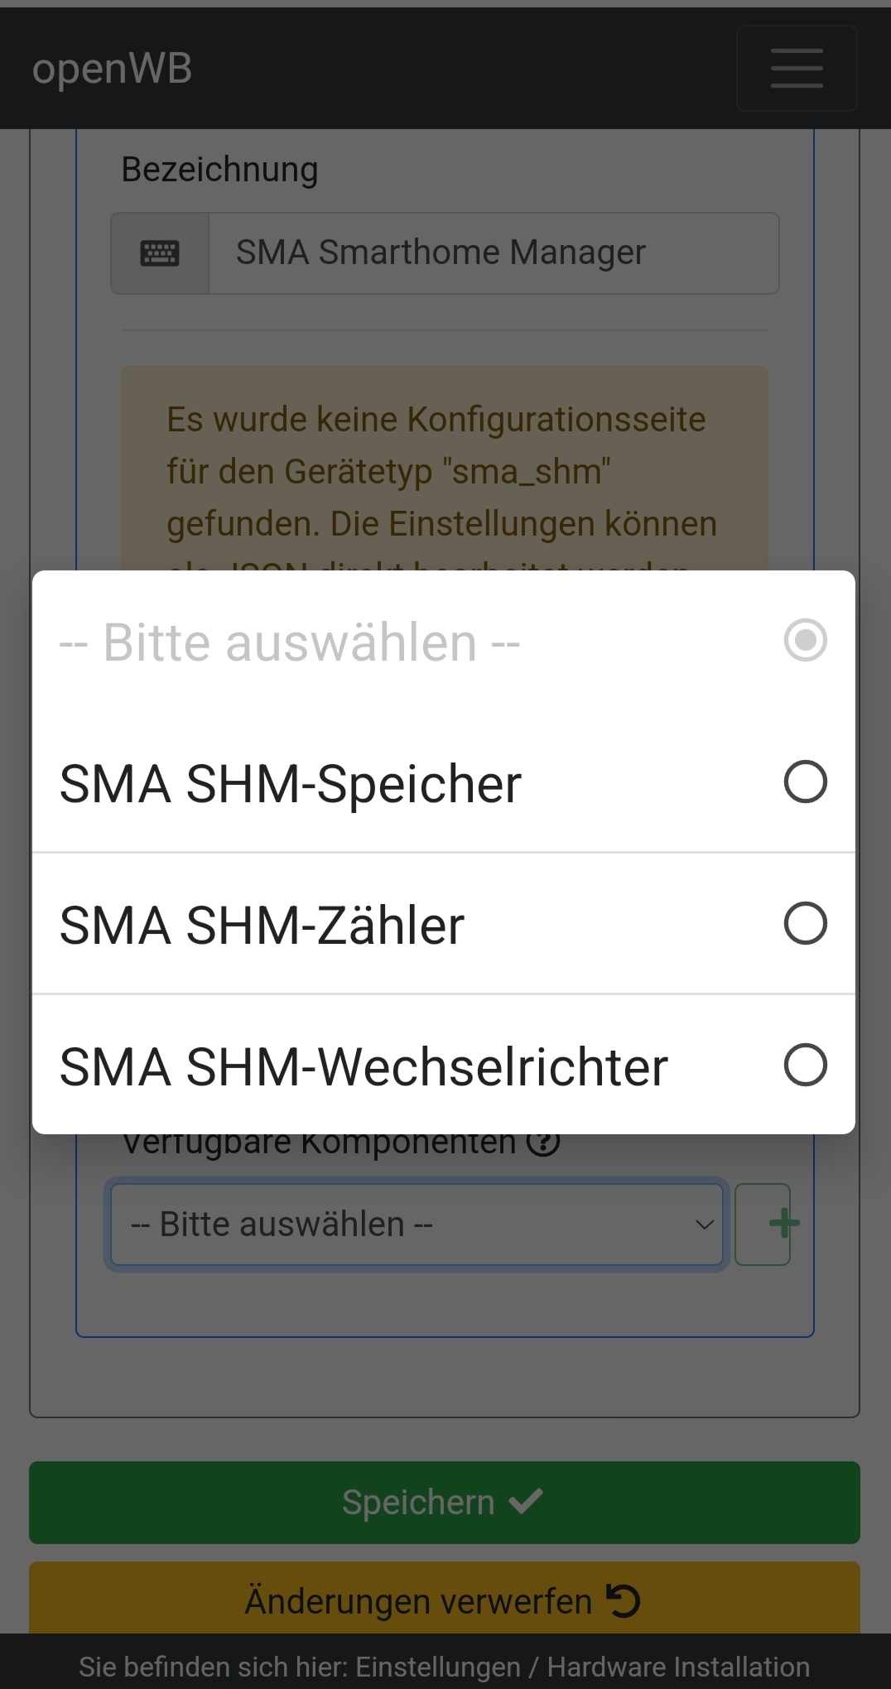This screenshot has height=1689, width=891.
Task: Click the dropdown chevron arrow of component select
Action: (x=704, y=1225)
